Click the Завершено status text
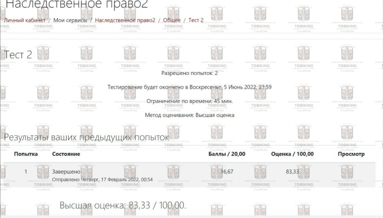Image resolution: width=383 pixels, height=218 pixels. click(x=66, y=172)
